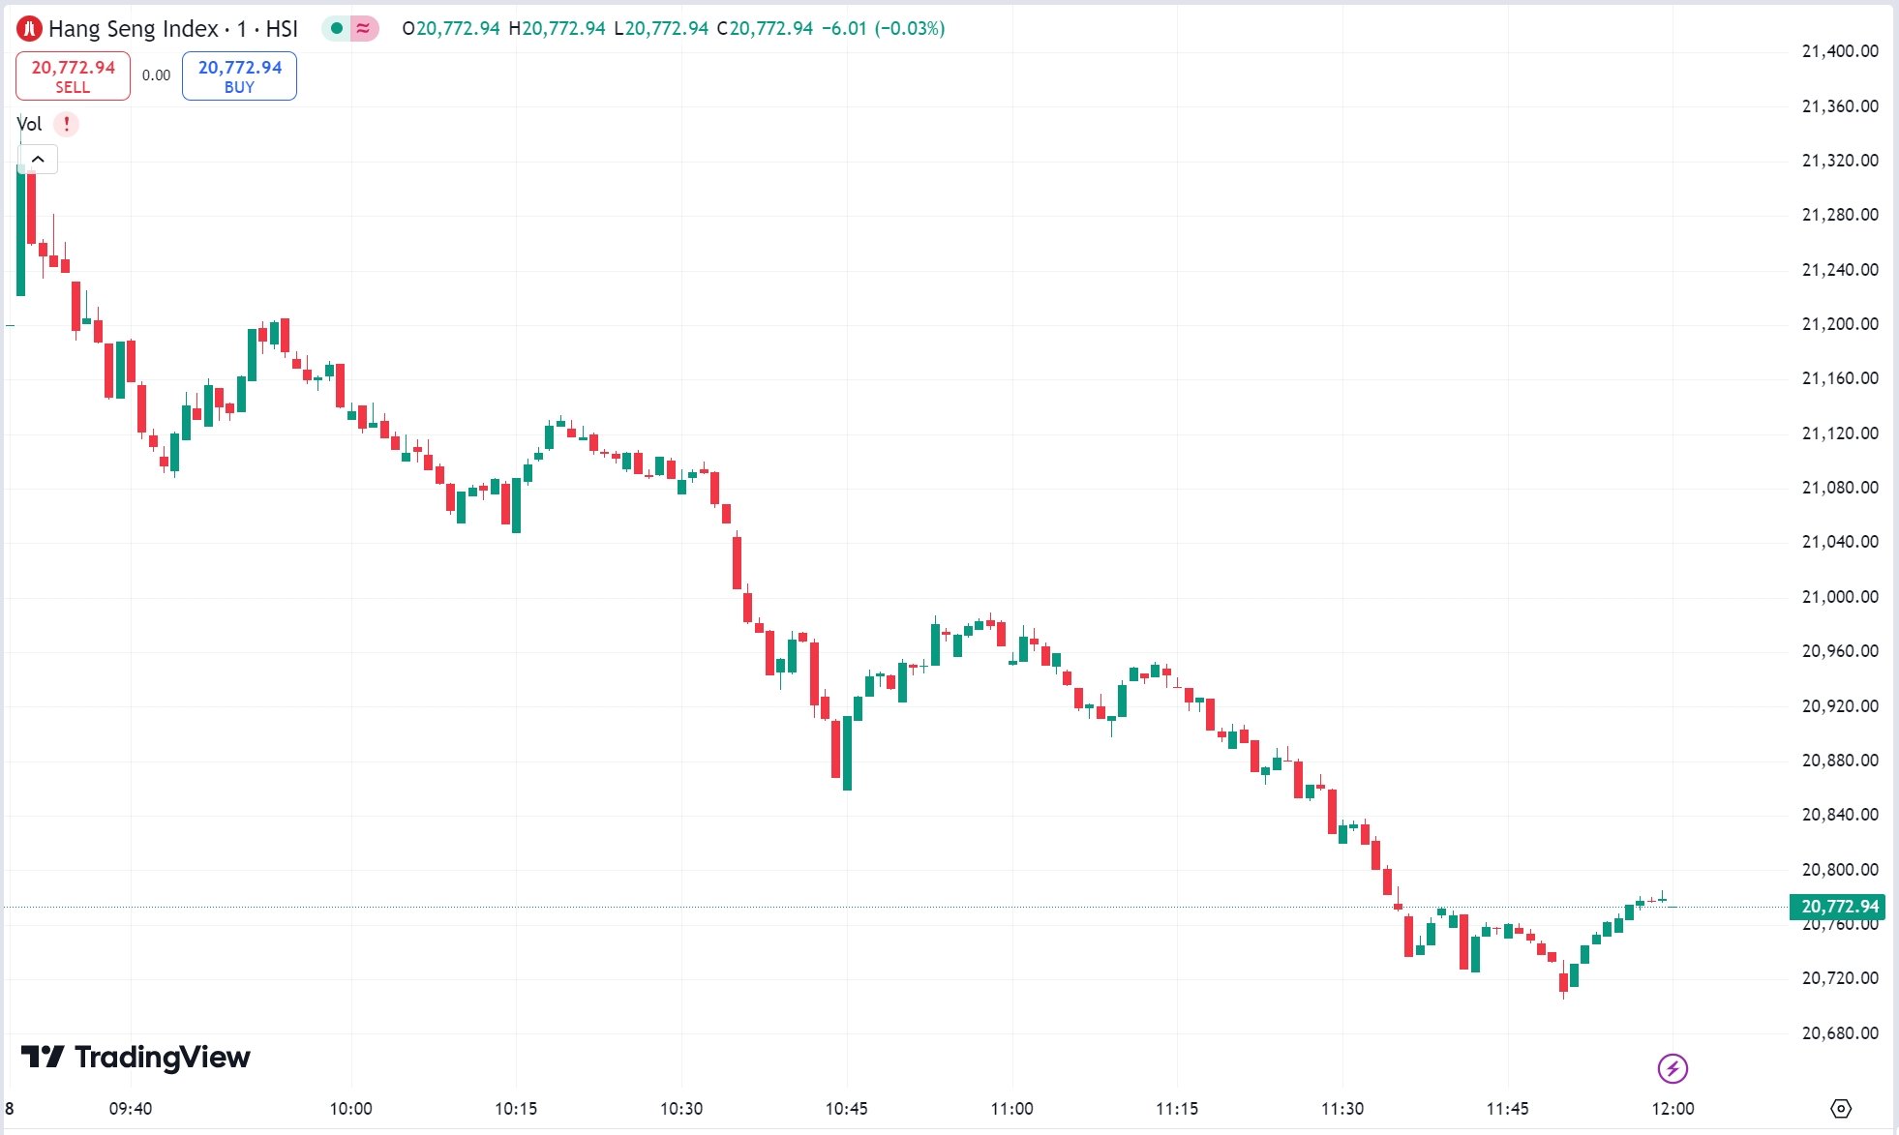The image size is (1899, 1135).
Task: Click the spread value 0.00 between buttons
Action: point(156,75)
